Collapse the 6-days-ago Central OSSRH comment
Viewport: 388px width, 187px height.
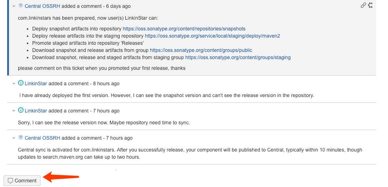(14, 6)
